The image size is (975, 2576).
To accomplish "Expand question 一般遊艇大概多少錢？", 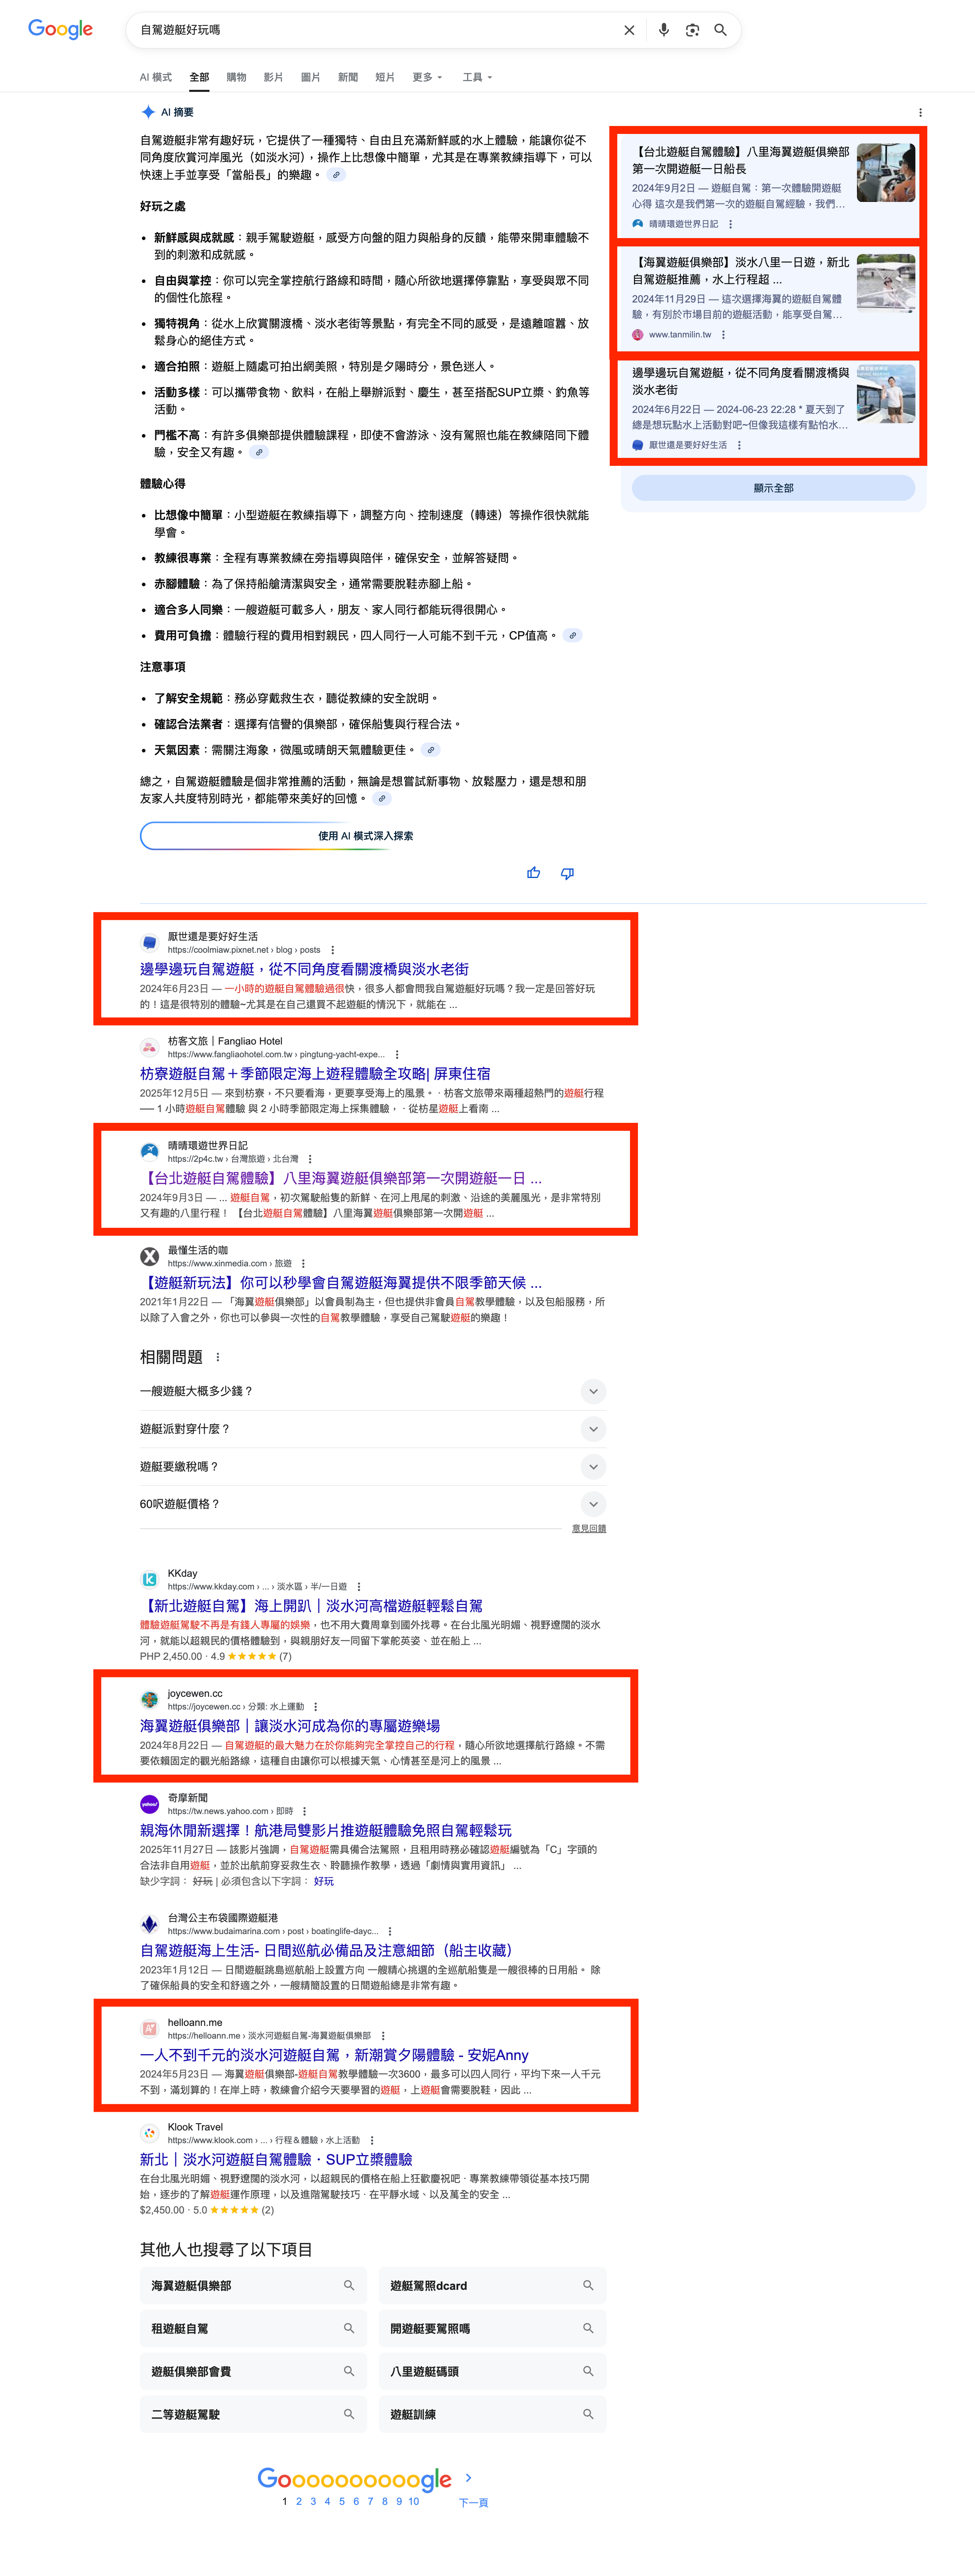I will [593, 1391].
